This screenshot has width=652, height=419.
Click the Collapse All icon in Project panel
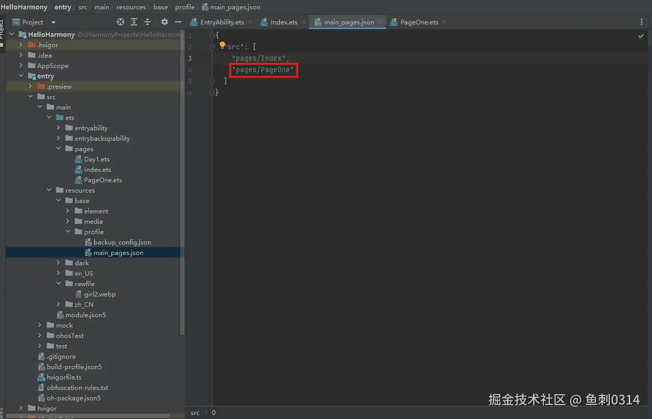[x=148, y=22]
